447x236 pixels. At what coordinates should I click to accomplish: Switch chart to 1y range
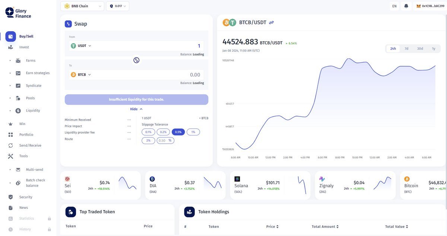pos(434,49)
